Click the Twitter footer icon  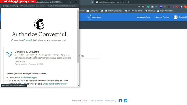tap(126, 101)
